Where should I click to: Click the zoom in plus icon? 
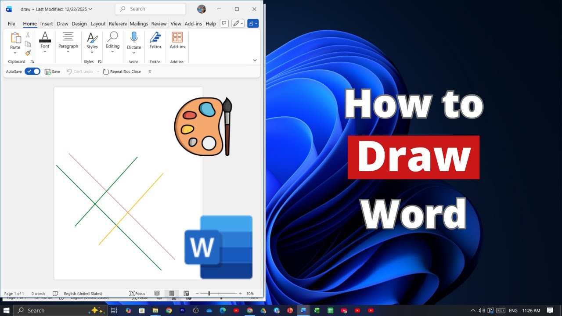point(240,293)
